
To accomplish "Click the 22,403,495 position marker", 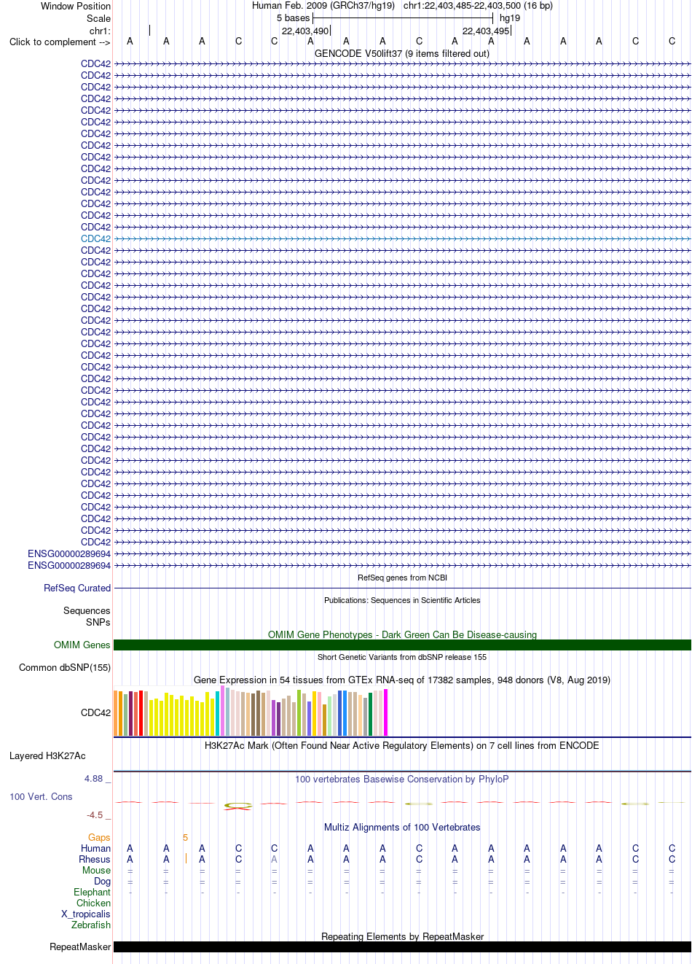I will (486, 31).
